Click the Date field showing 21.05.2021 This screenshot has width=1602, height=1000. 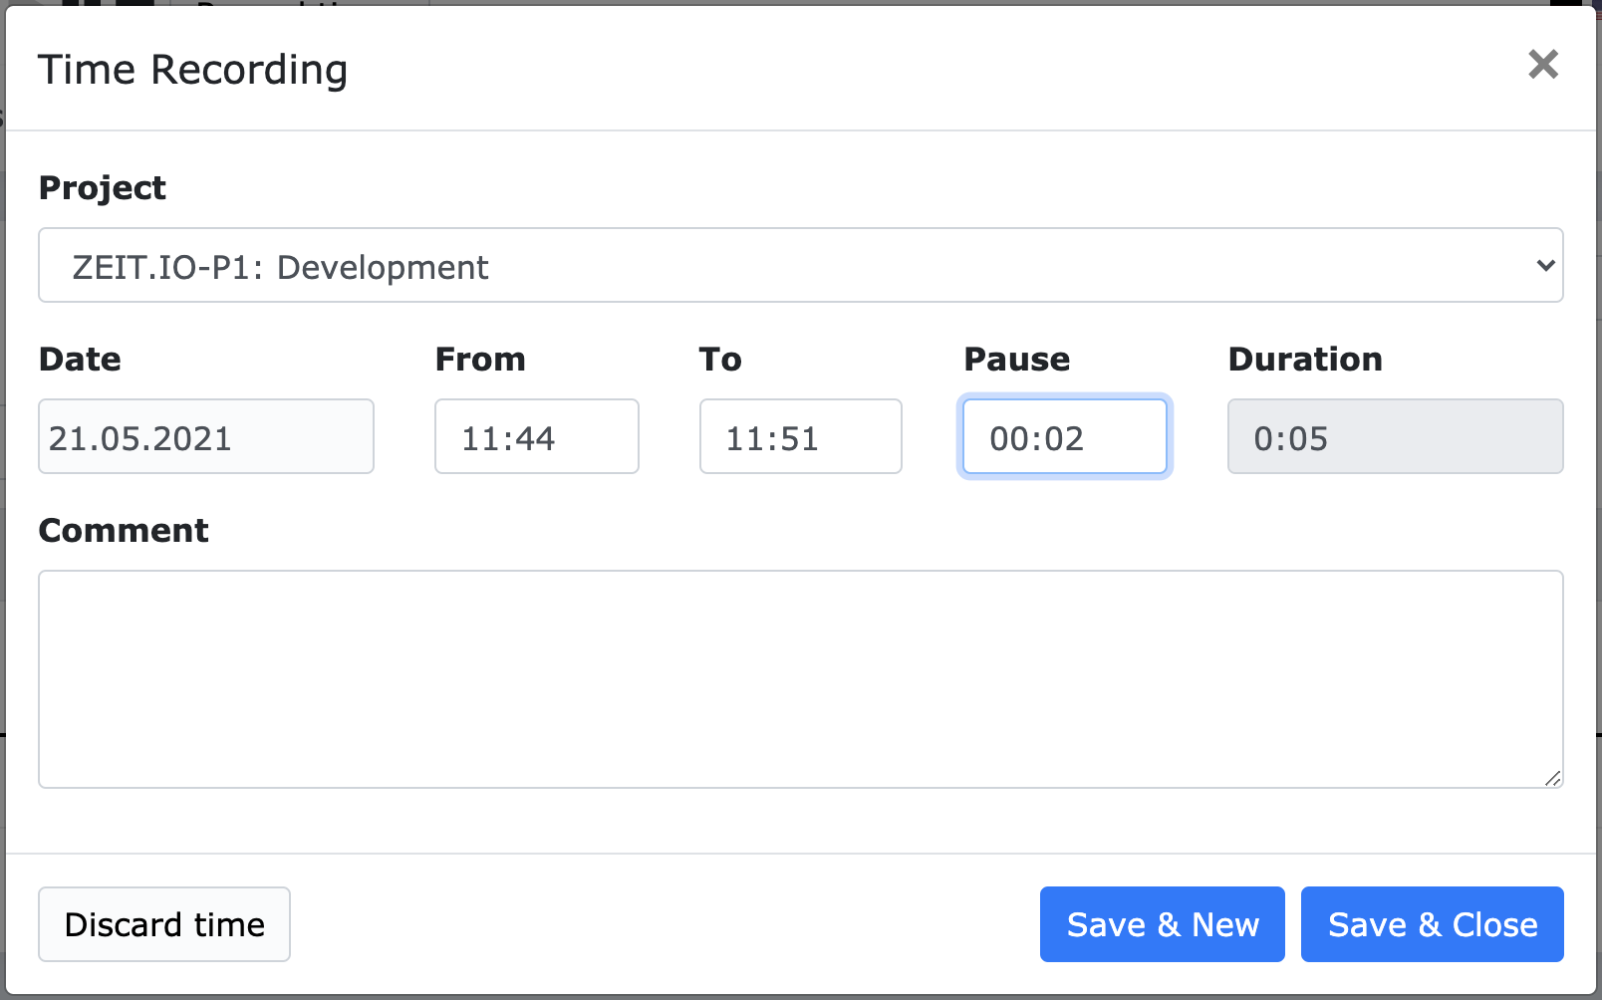(206, 437)
